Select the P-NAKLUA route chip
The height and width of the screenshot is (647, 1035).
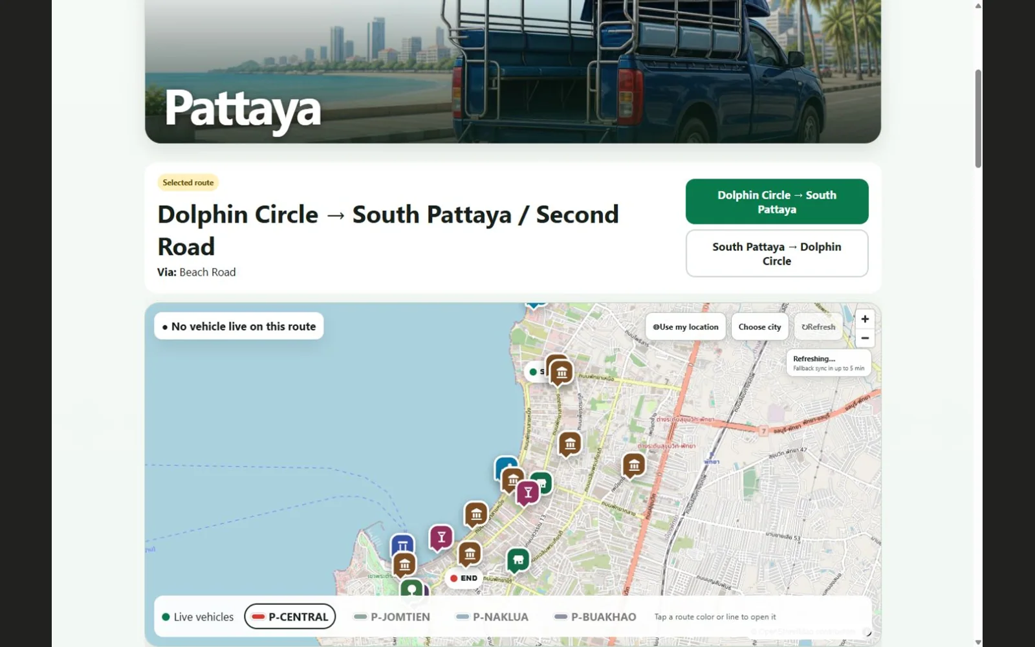pos(492,617)
